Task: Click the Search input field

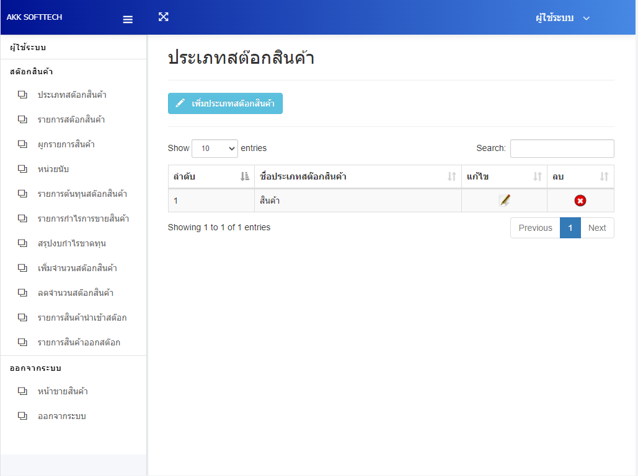Action: tap(562, 149)
